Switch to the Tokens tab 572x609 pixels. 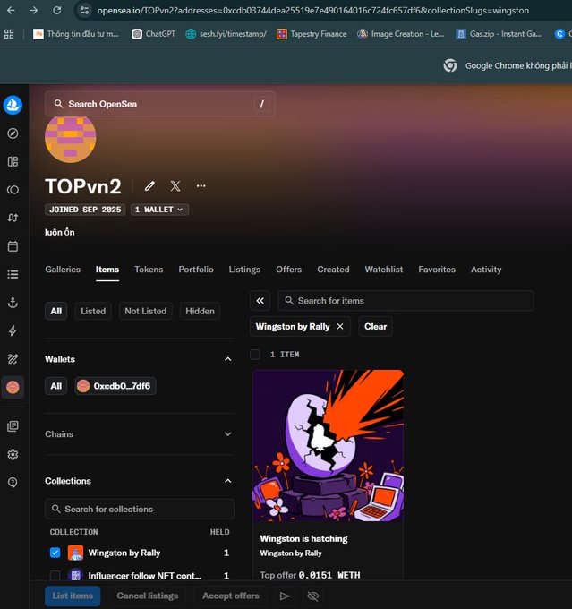(x=149, y=270)
